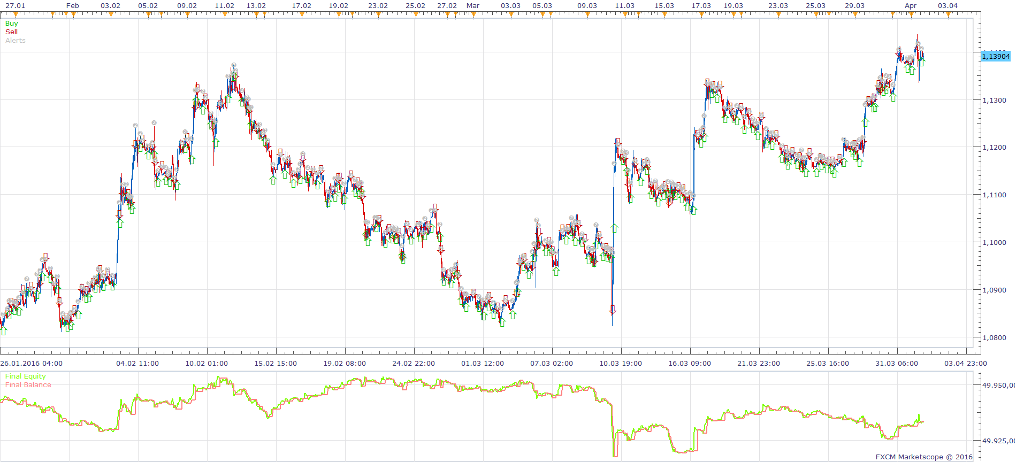
Task: Click the Sell legend label
Action: [11, 32]
